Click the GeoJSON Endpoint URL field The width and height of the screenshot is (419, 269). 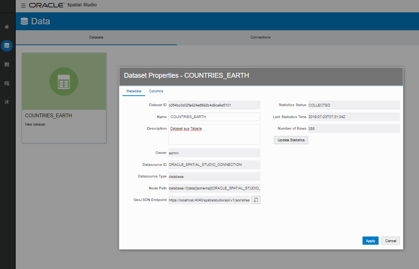click(209, 200)
